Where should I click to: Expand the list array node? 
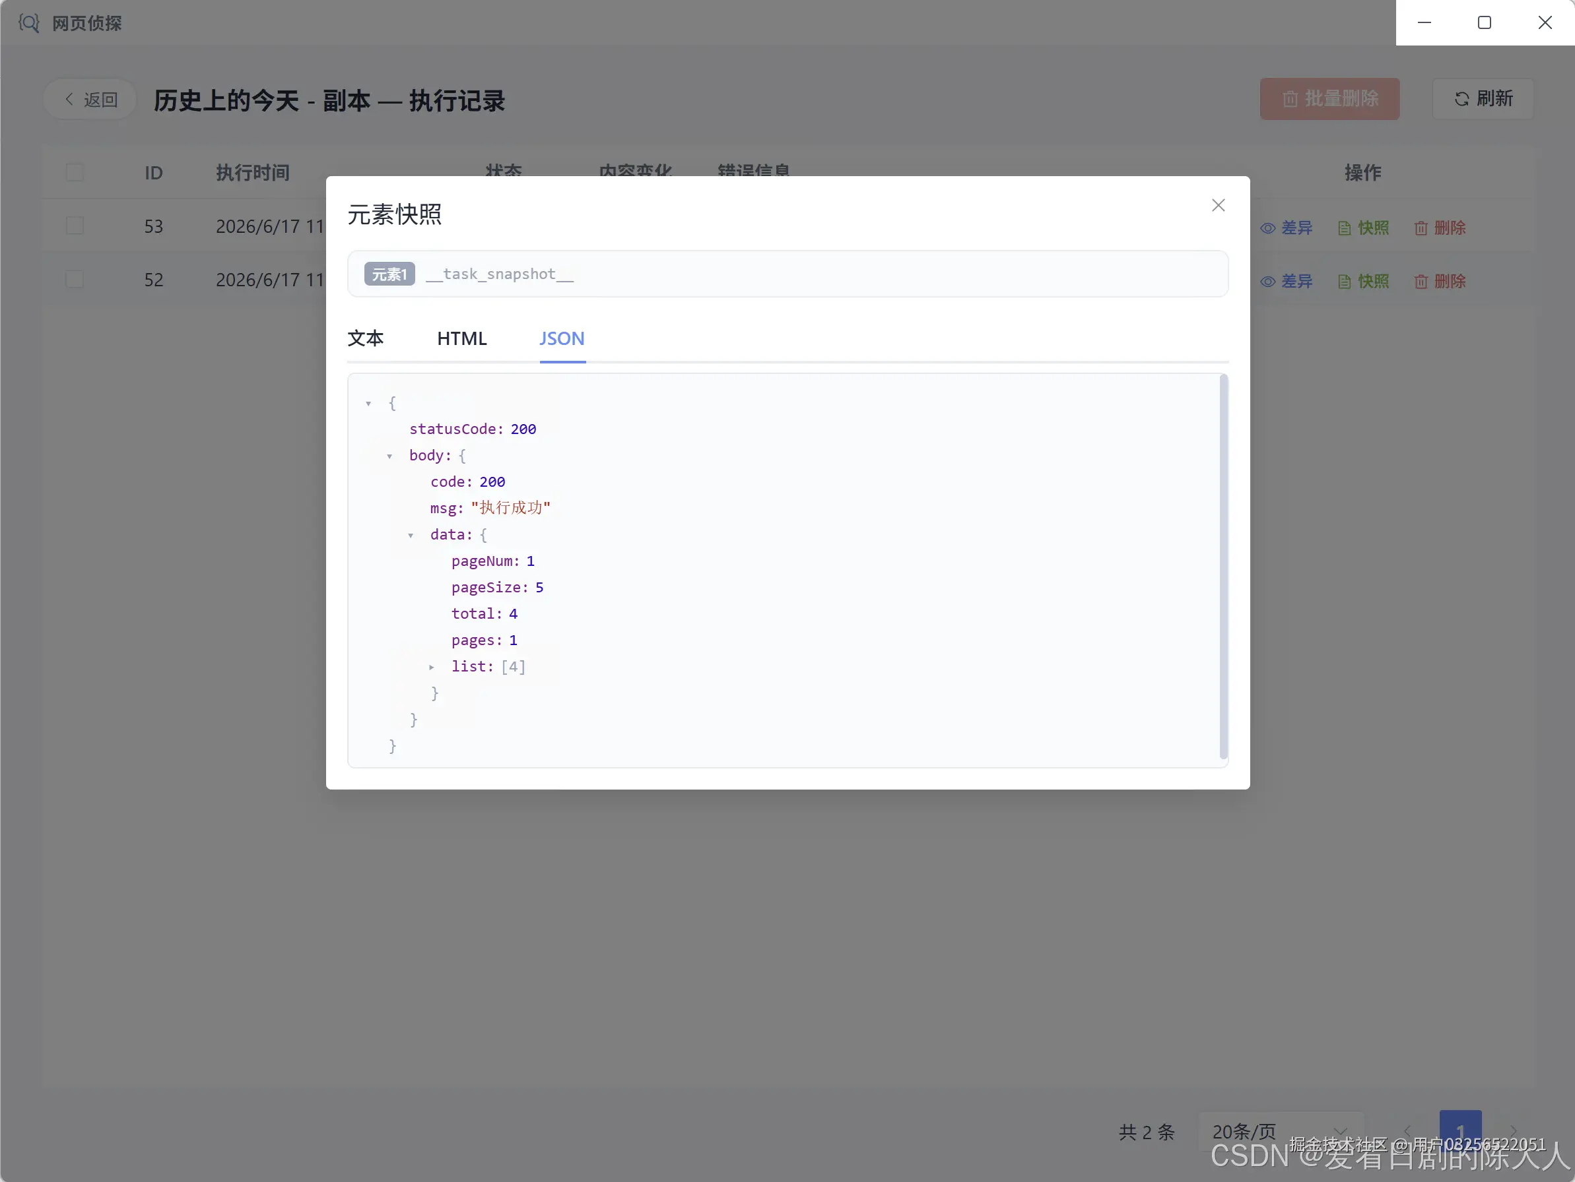tap(432, 667)
